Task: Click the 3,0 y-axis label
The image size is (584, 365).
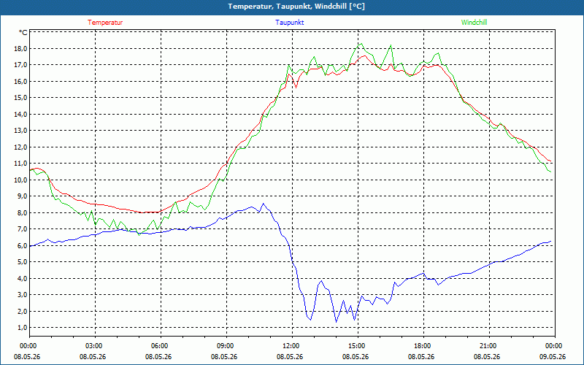Action: (23, 295)
